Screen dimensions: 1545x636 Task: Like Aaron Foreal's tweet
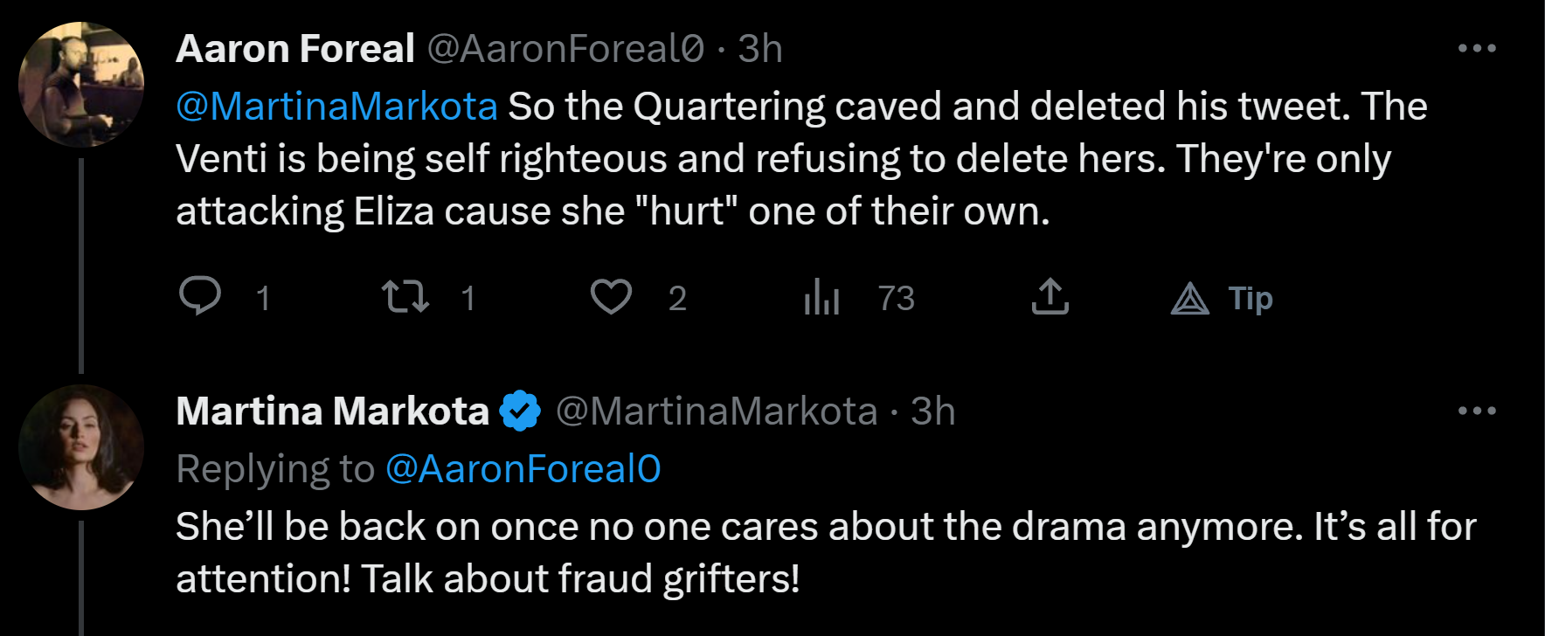pos(611,297)
